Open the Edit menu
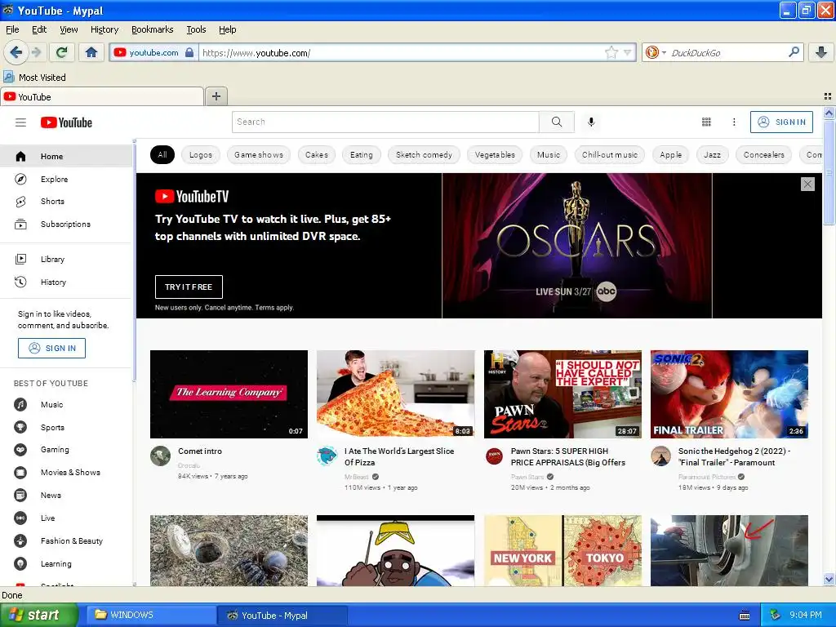The image size is (836, 627). point(39,29)
